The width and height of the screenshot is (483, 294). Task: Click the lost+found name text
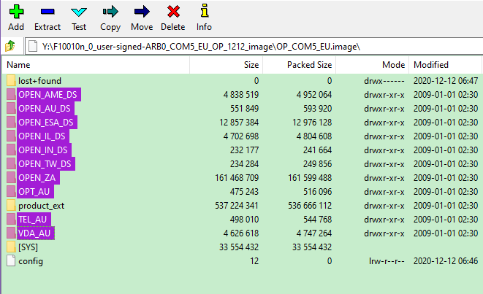pyautogui.click(x=39, y=81)
